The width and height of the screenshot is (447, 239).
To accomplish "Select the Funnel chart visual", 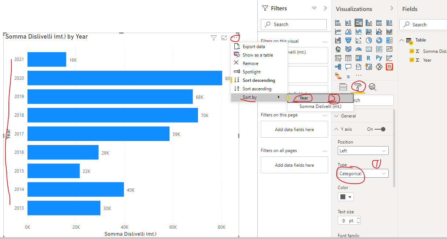I will [348, 40].
